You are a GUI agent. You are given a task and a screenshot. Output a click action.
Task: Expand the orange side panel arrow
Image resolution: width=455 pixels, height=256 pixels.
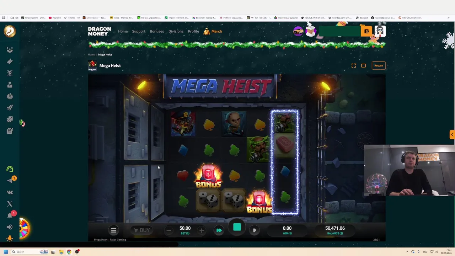point(452,134)
